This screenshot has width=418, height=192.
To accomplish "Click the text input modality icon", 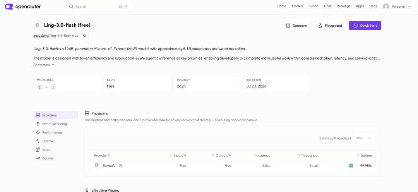I will pos(40,87).
